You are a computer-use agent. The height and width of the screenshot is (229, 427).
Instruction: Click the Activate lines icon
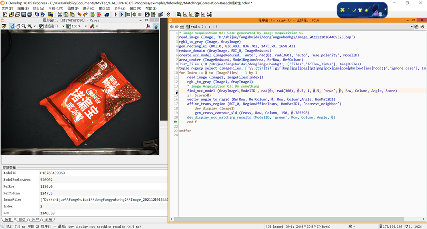click(x=93, y=14)
